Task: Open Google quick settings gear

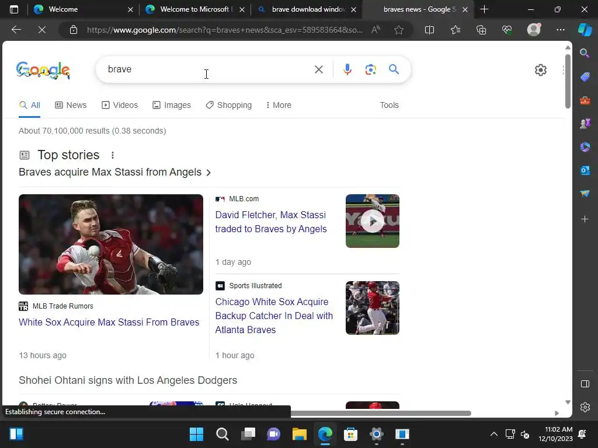Action: [x=540, y=70]
